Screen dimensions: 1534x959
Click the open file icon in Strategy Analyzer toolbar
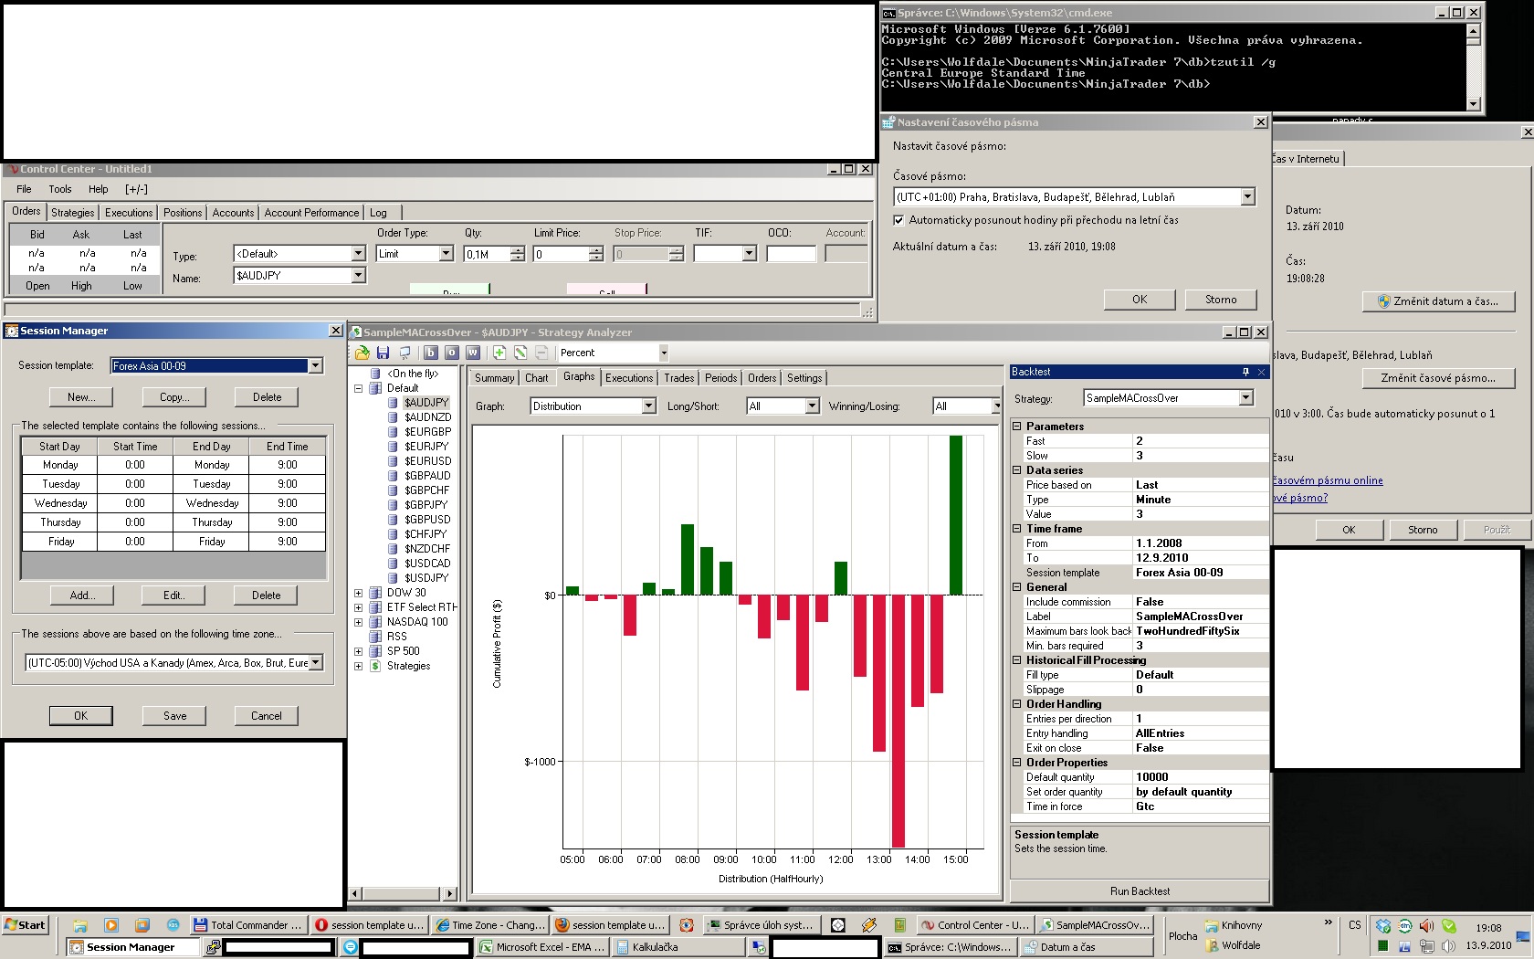(x=362, y=353)
